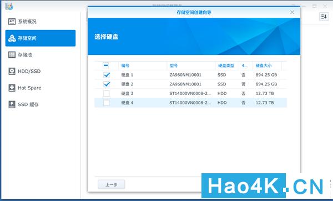The image size is (333, 201).
Task: Open the HDD/SSD section
Action: point(41,71)
